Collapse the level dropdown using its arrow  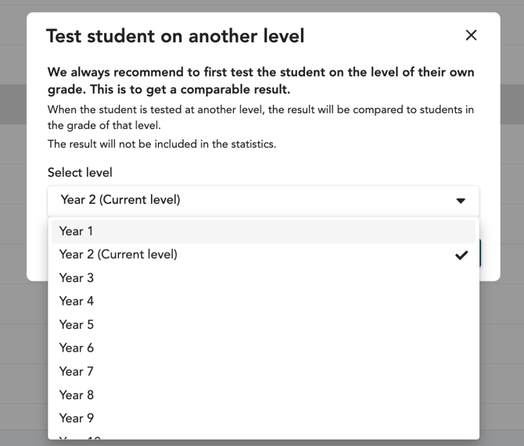461,201
